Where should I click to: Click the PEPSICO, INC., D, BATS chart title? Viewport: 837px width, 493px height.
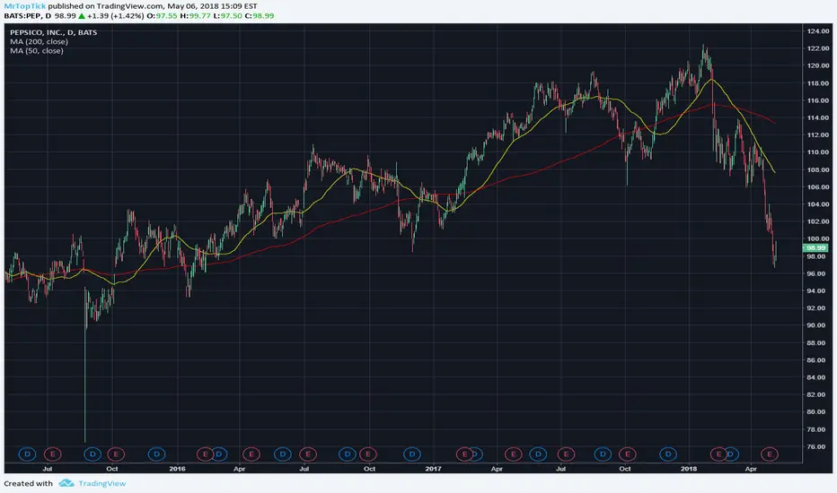click(53, 32)
